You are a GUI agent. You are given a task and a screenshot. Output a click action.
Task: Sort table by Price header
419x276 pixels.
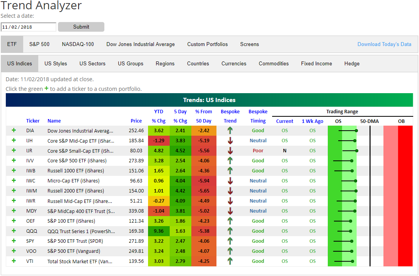[136, 121]
